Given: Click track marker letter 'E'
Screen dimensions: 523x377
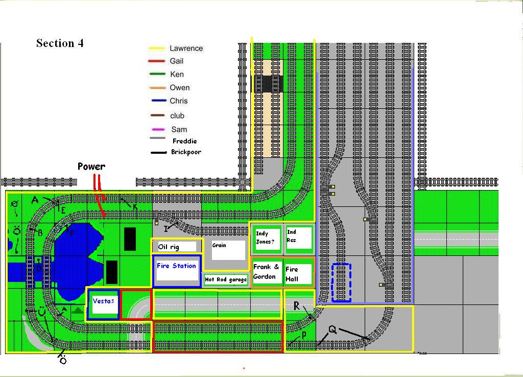Looking at the screenshot, I should (63, 210).
